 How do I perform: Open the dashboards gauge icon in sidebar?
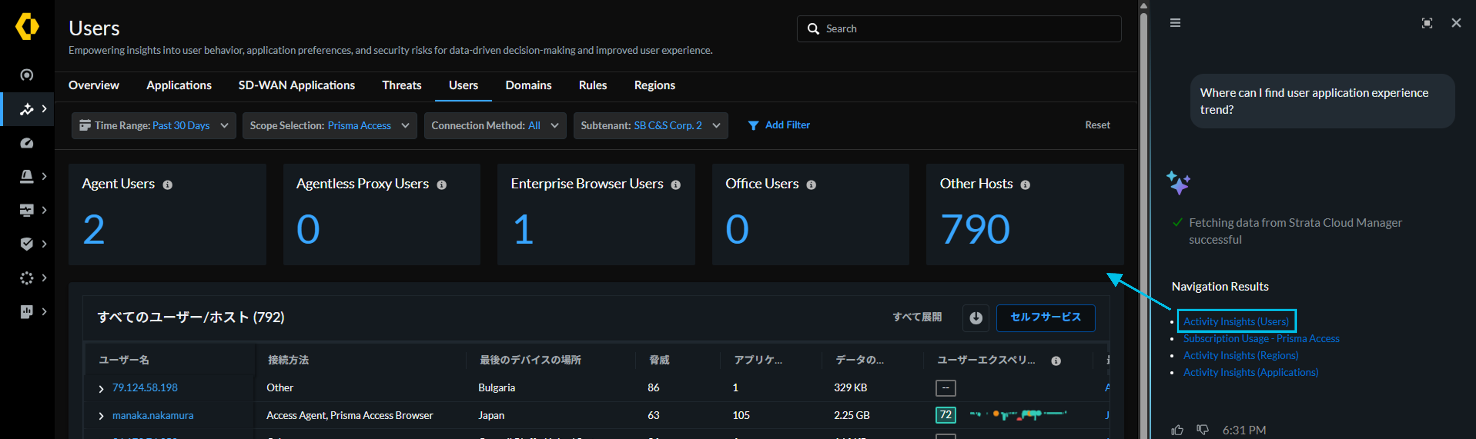27,142
